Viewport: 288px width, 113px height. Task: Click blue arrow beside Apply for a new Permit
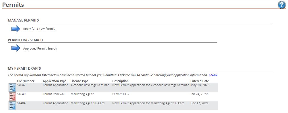coord(16,29)
